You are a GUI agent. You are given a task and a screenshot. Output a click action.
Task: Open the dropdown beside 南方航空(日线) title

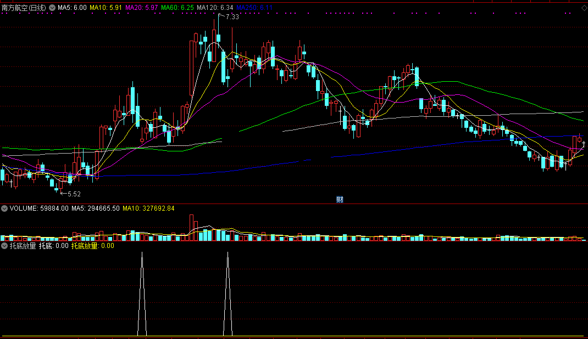[52, 8]
